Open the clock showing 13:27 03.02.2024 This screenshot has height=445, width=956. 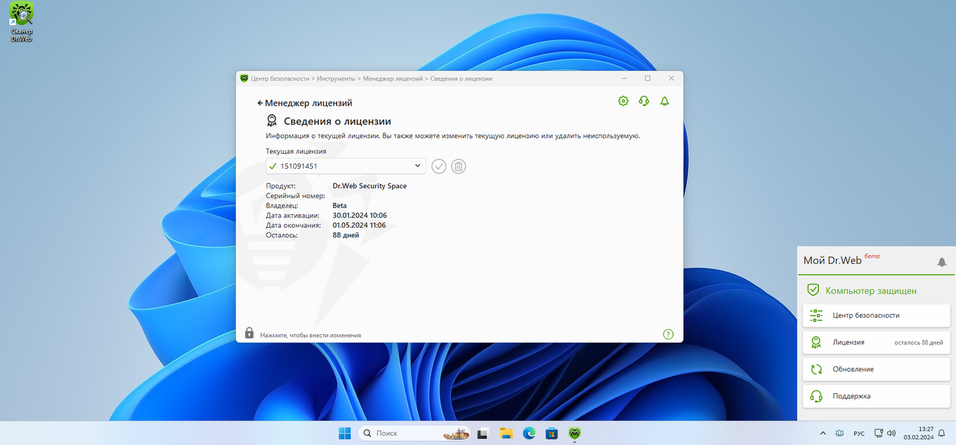point(918,433)
